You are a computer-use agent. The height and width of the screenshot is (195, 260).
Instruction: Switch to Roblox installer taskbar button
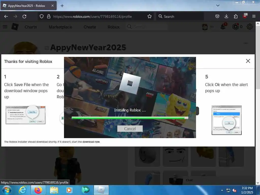(101, 190)
